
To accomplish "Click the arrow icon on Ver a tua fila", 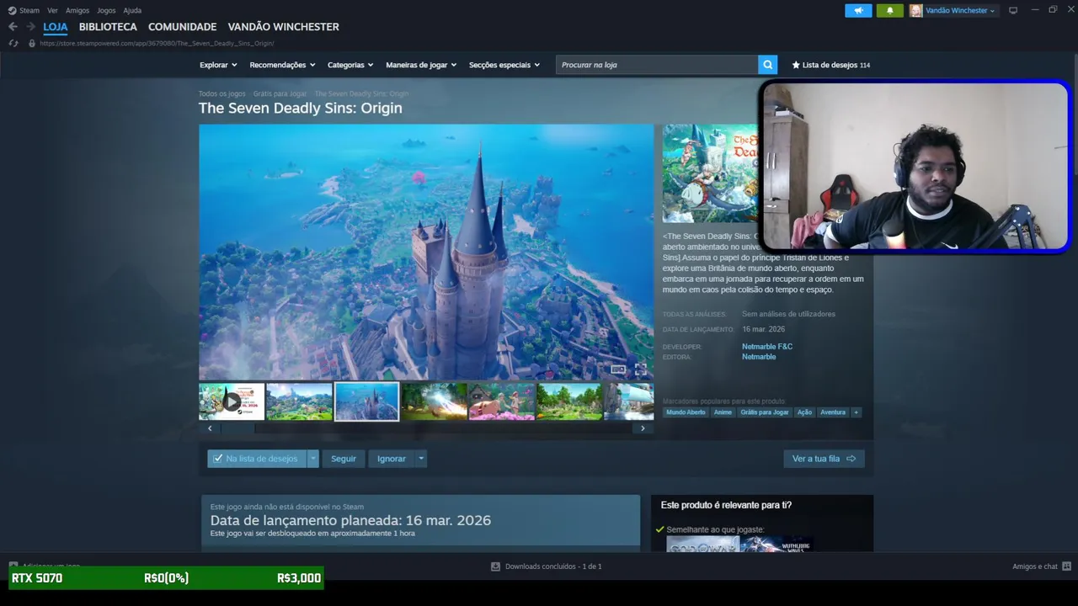I will coord(851,459).
